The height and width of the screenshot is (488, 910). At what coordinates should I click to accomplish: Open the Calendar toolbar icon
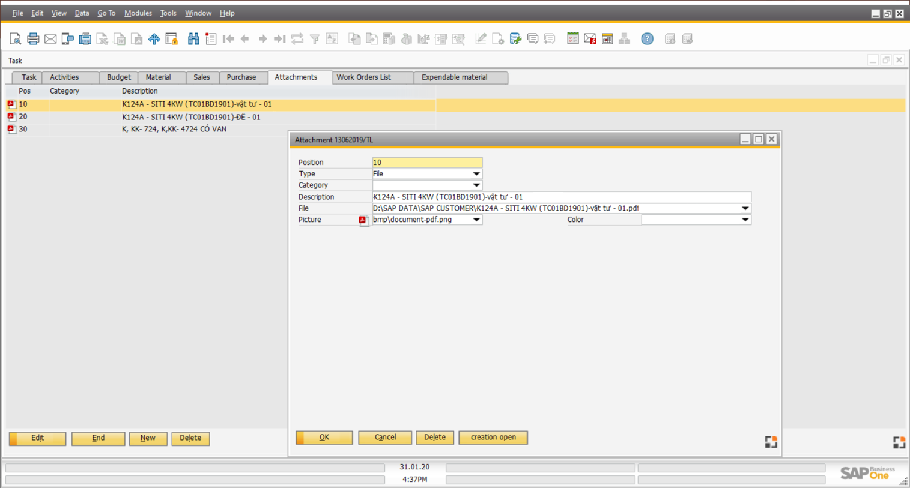coord(607,39)
